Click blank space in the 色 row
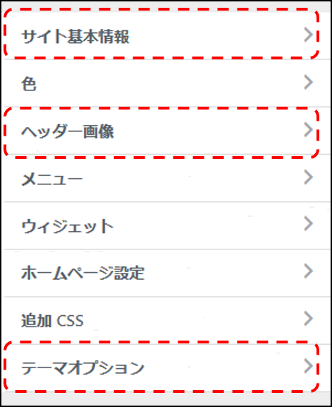332x407 pixels. (168, 83)
